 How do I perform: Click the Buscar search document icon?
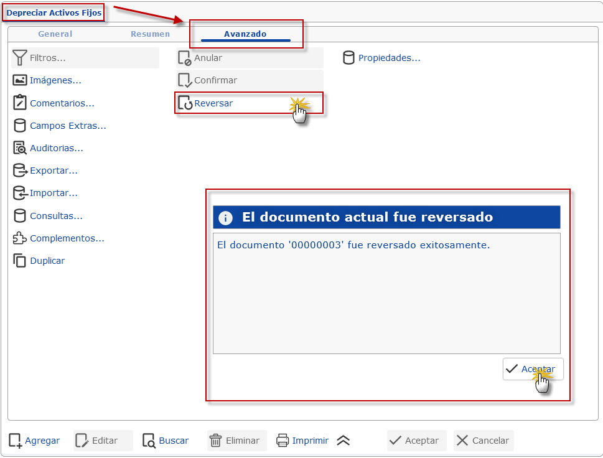[149, 441]
